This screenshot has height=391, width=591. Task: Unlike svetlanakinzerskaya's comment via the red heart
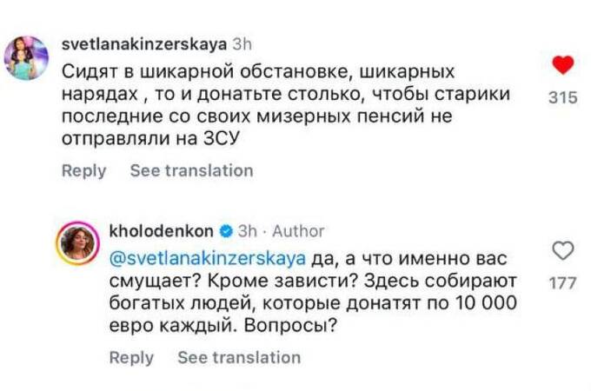pyautogui.click(x=563, y=66)
